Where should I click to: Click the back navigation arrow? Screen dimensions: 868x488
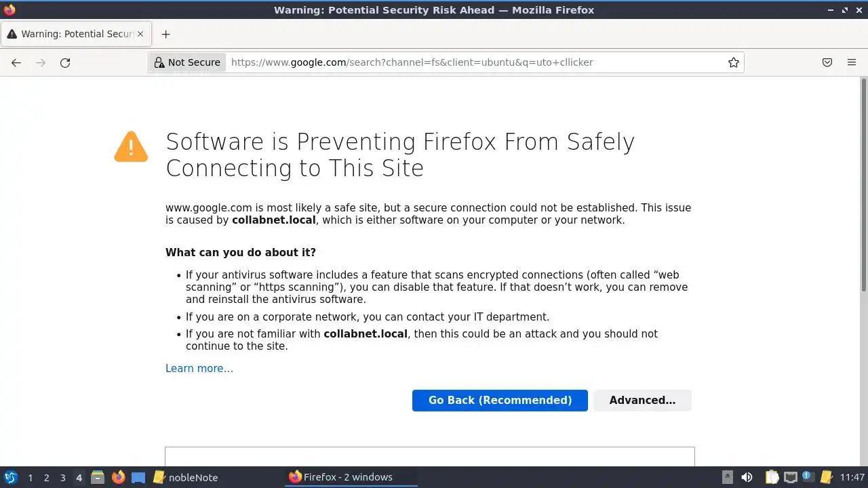16,62
